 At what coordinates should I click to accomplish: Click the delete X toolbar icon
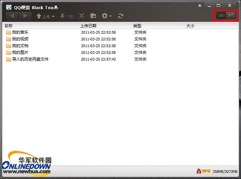point(82,16)
